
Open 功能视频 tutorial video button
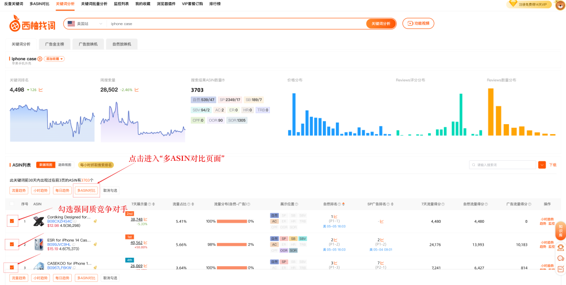(418, 24)
